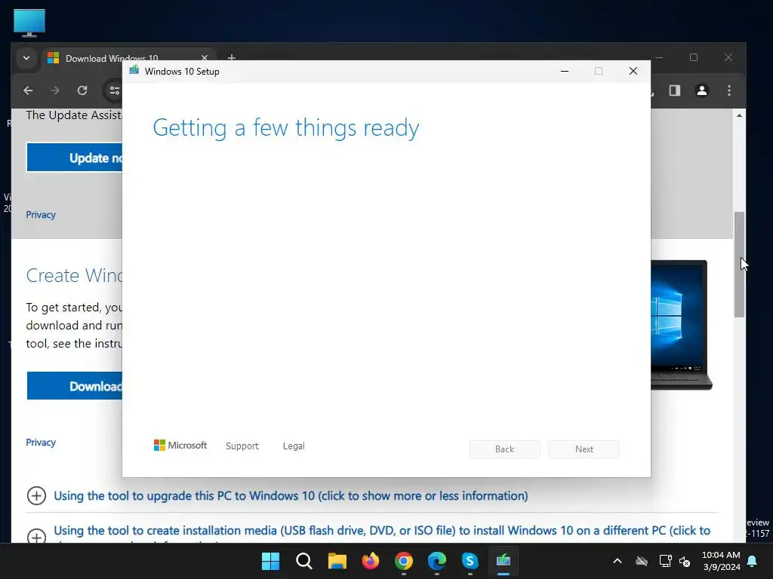Open Chrome three-dot menu
Screen dimensions: 773x579
point(728,90)
